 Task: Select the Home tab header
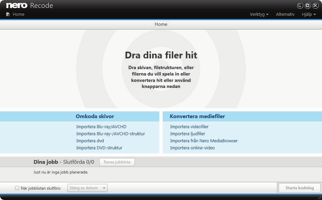click(161, 24)
